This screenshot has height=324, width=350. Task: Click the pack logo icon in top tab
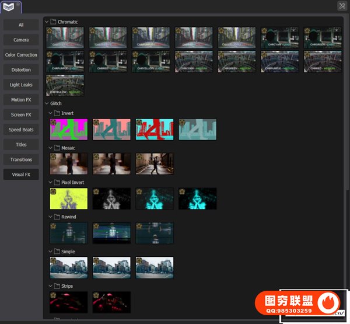(x=9, y=6)
